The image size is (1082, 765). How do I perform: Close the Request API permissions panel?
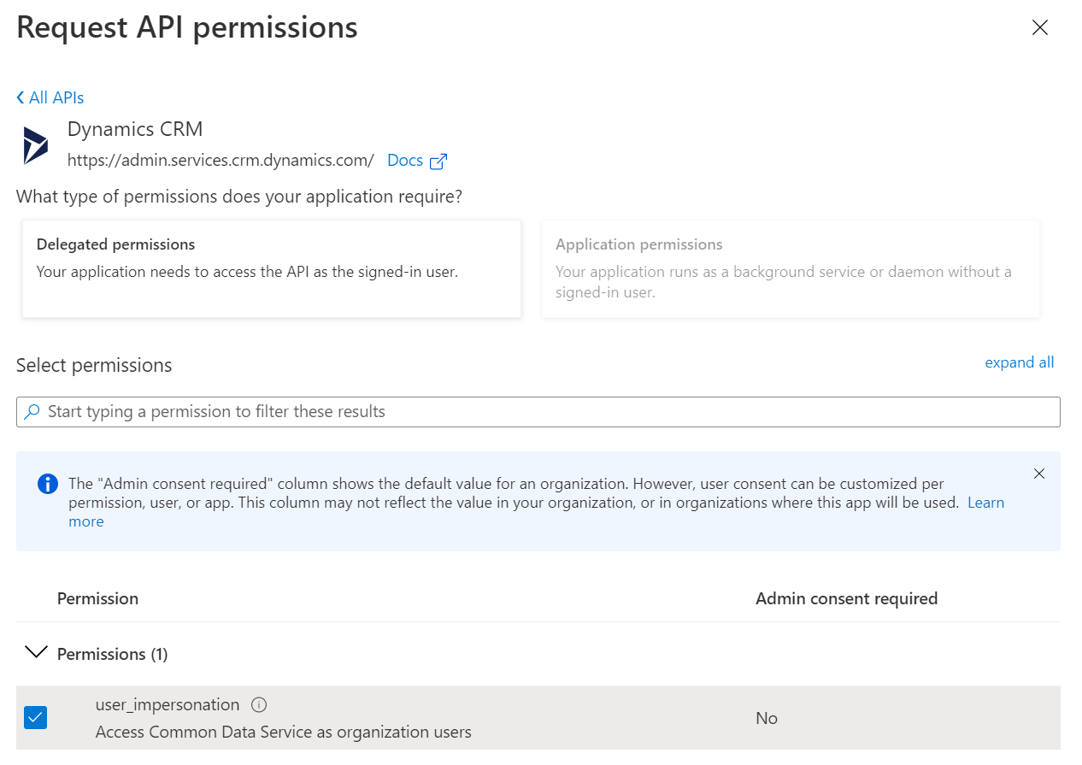1039,28
